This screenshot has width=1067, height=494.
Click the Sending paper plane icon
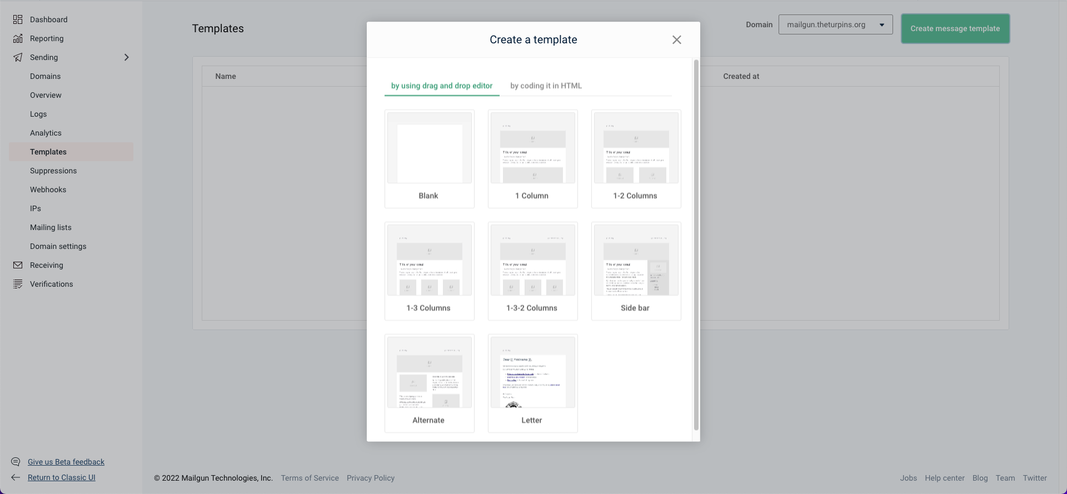(x=18, y=57)
